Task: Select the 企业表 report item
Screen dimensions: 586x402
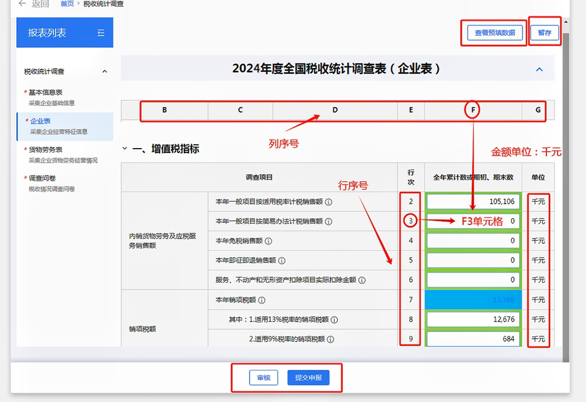Action: pyautogui.click(x=65, y=126)
